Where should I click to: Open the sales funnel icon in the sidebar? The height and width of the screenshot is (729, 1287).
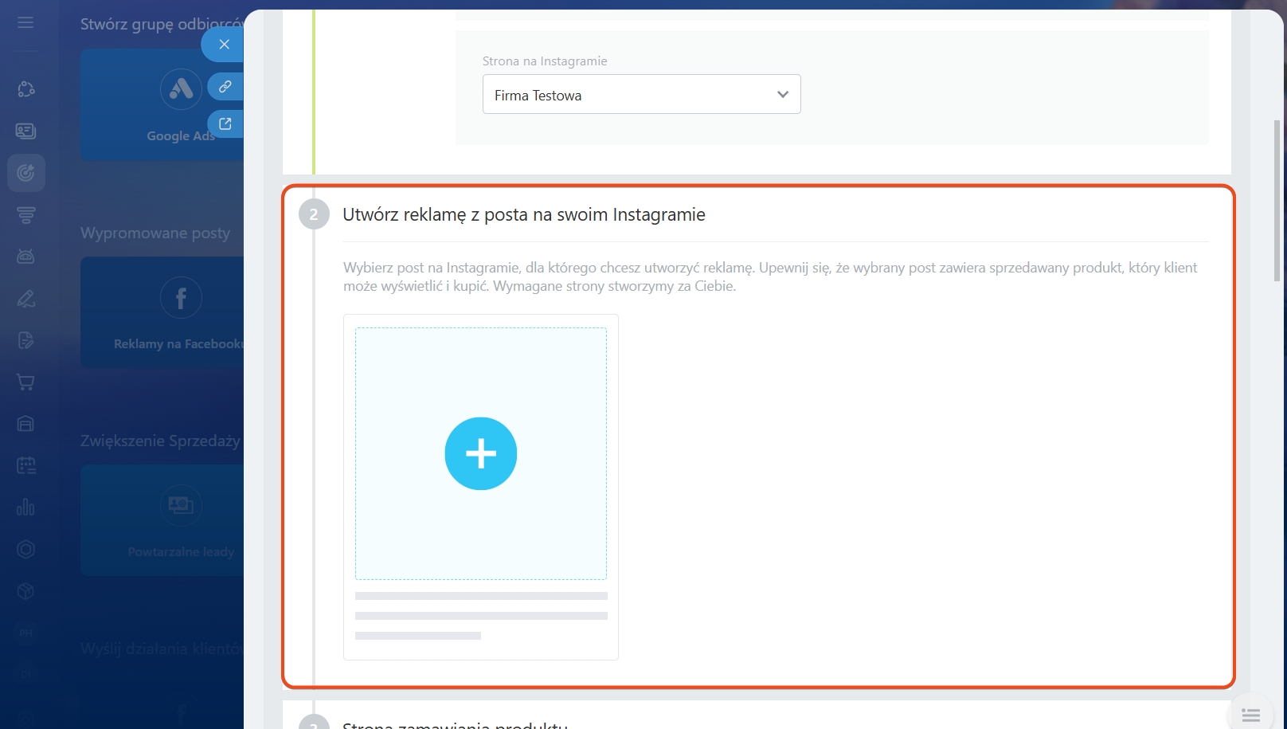[x=25, y=214]
